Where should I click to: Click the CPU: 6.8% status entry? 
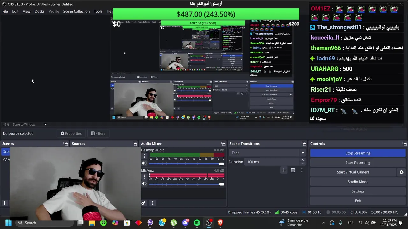coord(358,212)
